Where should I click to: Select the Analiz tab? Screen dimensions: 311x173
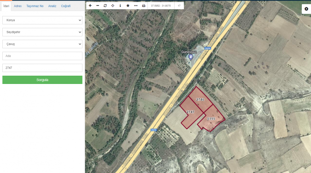[52, 6]
